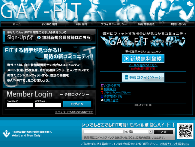Open the よくある質問 link in the right panel list

click(112, 85)
